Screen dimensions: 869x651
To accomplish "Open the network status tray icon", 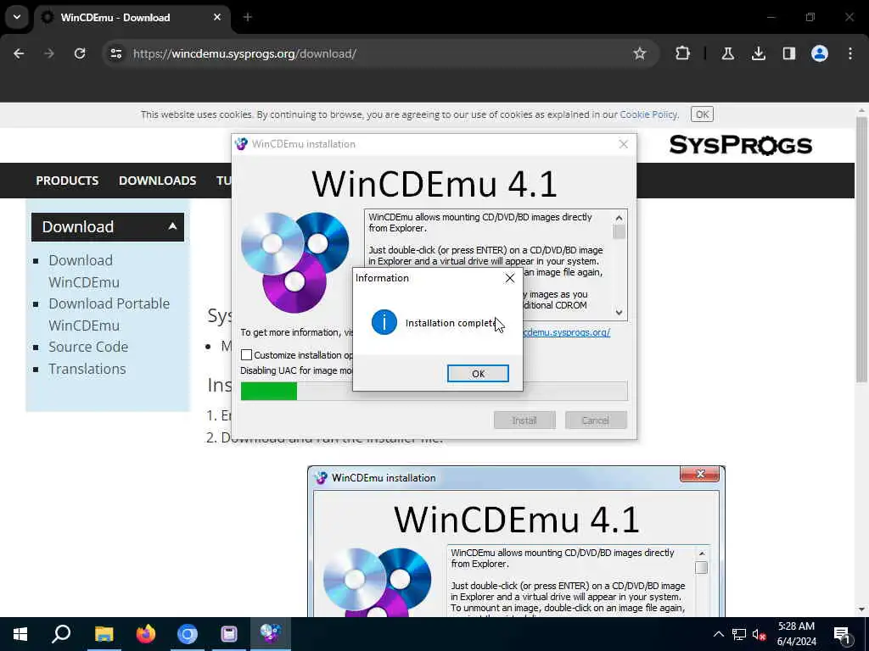I will click(739, 634).
